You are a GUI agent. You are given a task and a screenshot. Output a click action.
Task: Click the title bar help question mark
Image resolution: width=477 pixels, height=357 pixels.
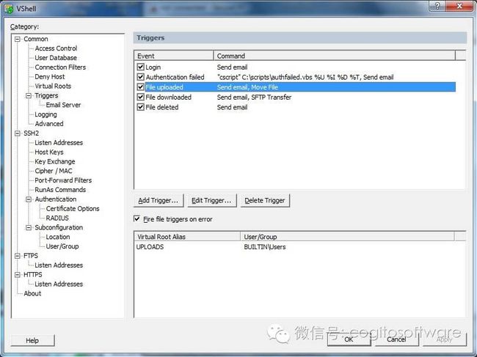pos(437,6)
